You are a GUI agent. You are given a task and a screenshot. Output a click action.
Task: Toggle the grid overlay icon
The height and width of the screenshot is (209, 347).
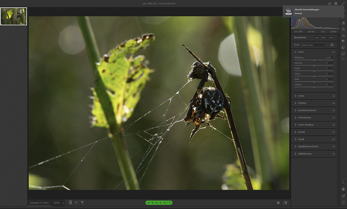click(343, 202)
